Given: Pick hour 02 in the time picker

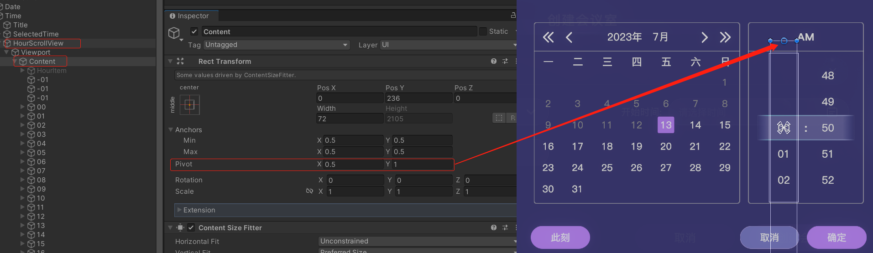Looking at the screenshot, I should 784,180.
